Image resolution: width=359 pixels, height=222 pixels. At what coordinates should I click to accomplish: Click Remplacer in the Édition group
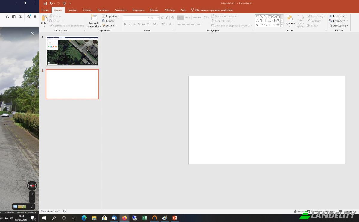pos(339,21)
